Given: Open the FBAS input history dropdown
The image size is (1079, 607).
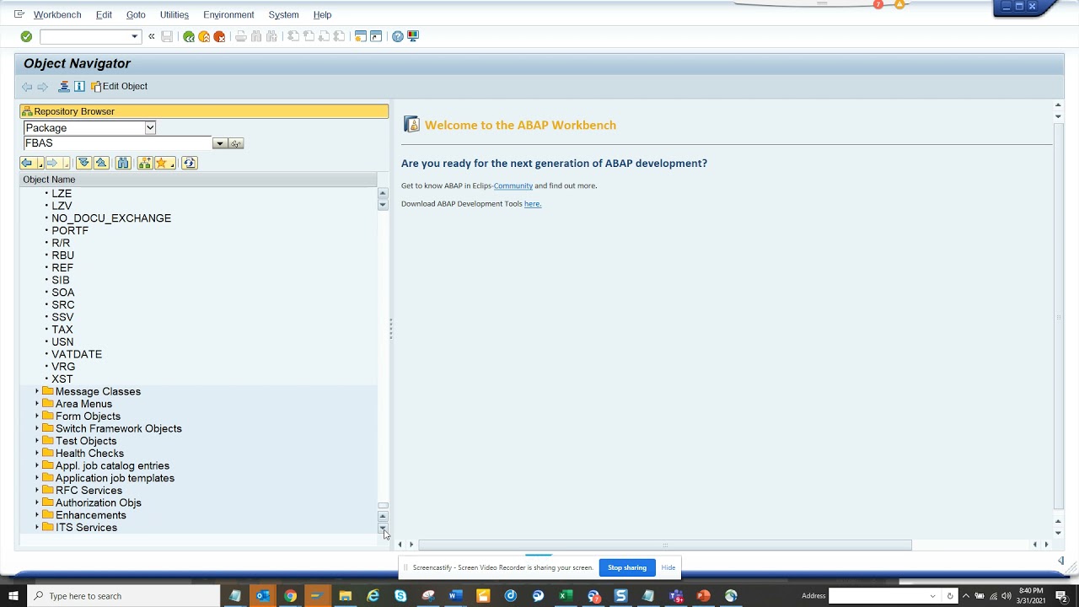Looking at the screenshot, I should [x=219, y=143].
